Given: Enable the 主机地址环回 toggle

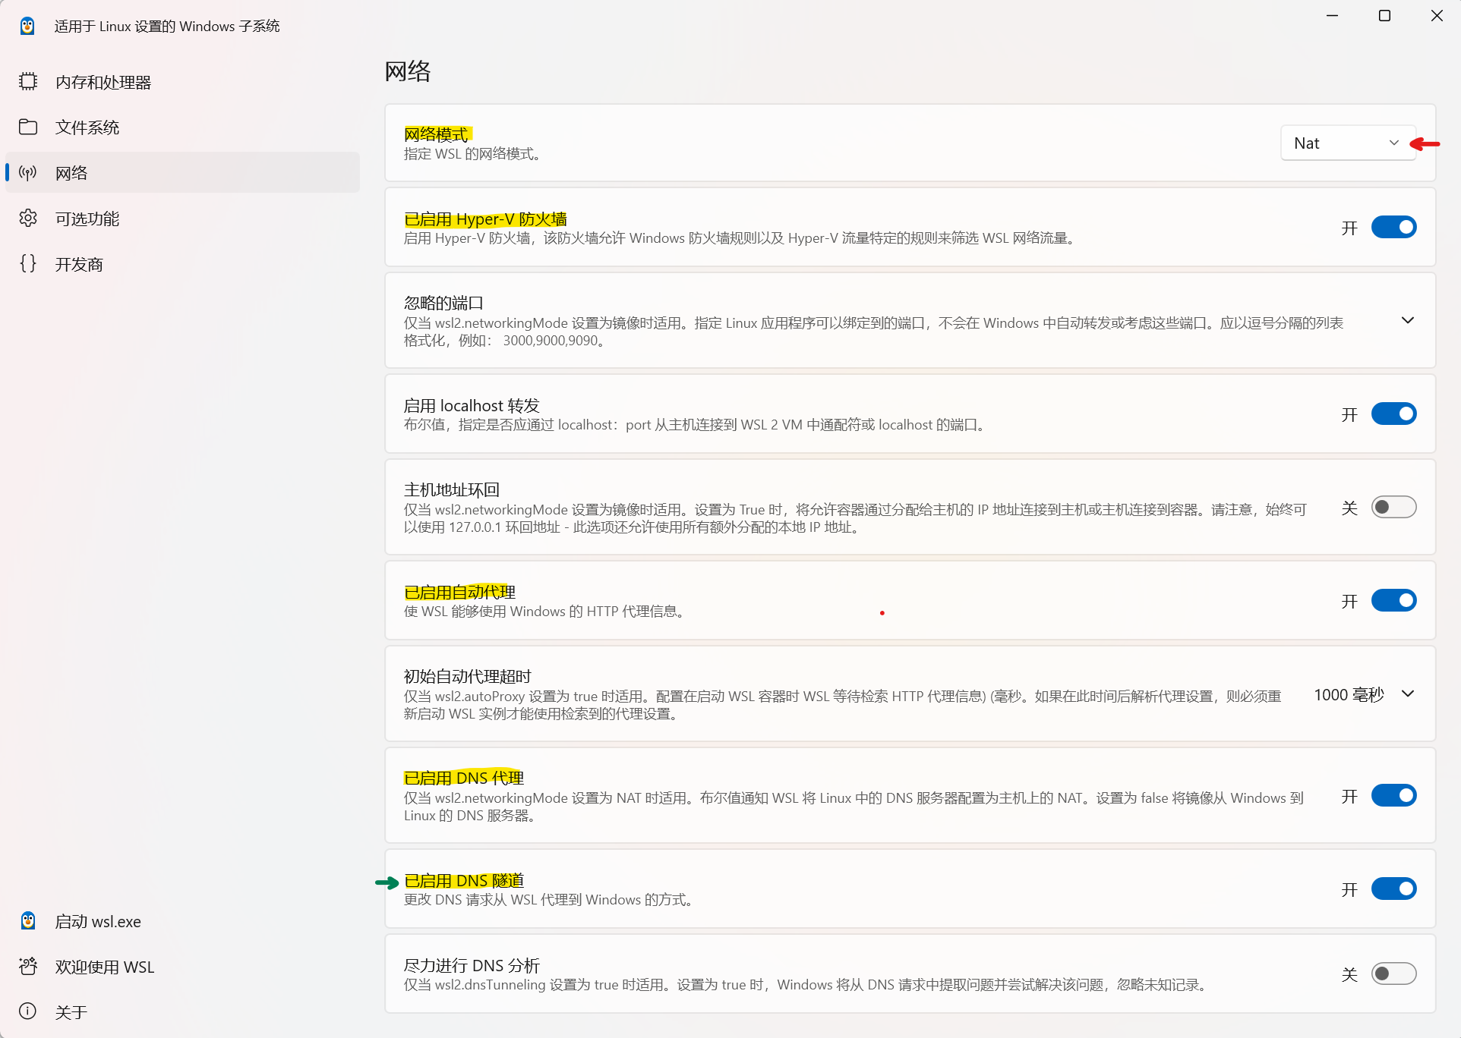Looking at the screenshot, I should pos(1393,507).
